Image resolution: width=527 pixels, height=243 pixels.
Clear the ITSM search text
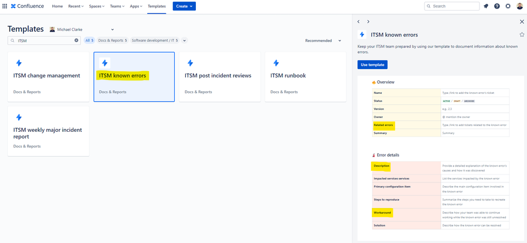pyautogui.click(x=76, y=40)
